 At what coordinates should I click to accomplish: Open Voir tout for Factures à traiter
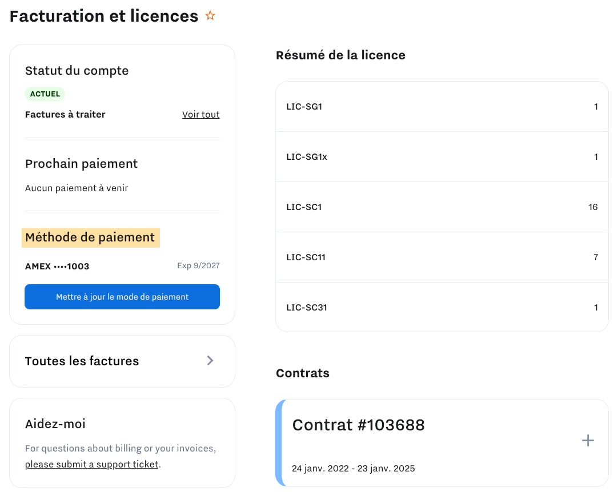pos(200,114)
